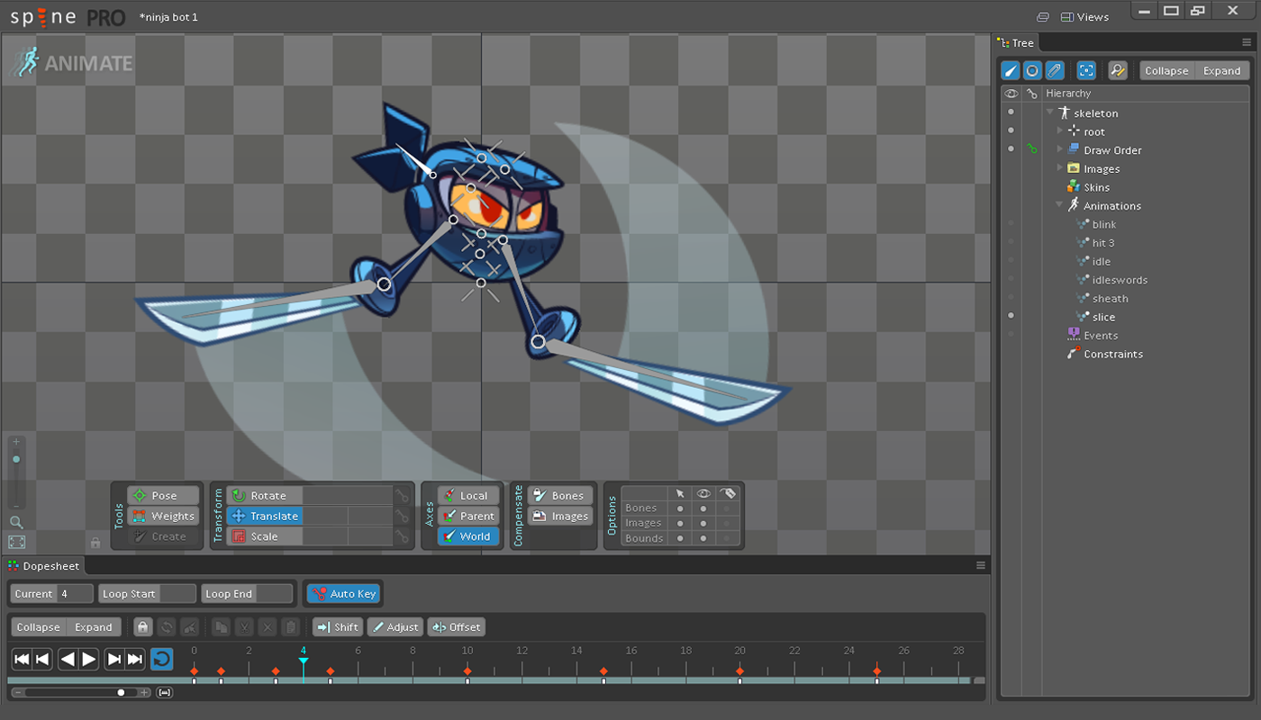Select the Parent axes option
This screenshot has height=720, width=1261.
click(x=467, y=517)
